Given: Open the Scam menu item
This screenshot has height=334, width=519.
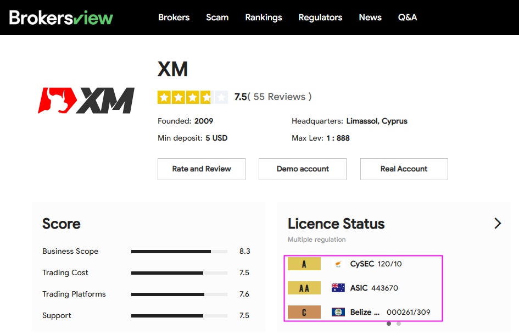Looking at the screenshot, I should pyautogui.click(x=217, y=17).
